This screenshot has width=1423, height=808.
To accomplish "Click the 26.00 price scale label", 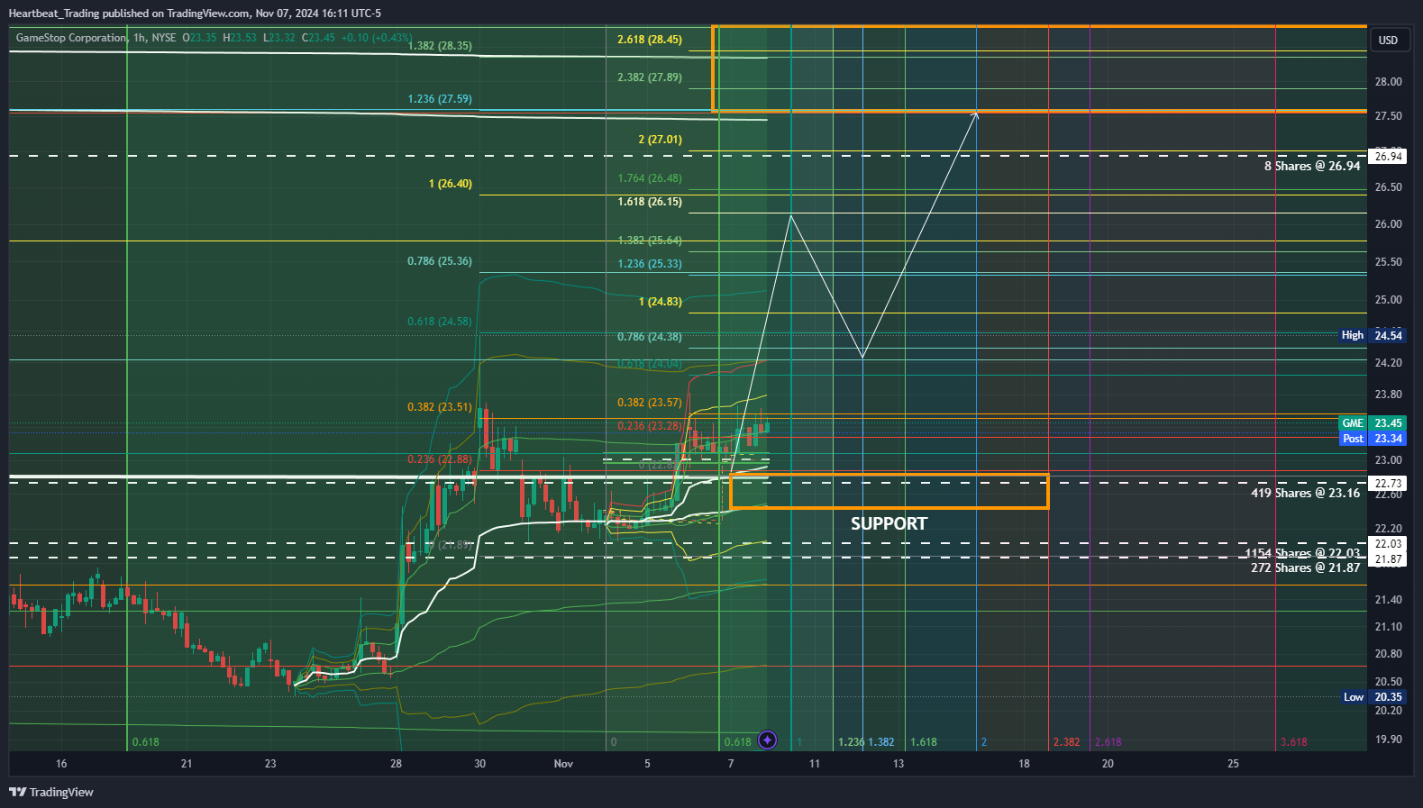I will click(x=1388, y=224).
